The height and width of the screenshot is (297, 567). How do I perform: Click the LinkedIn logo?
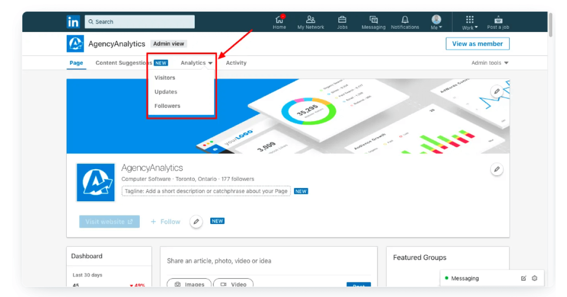(x=73, y=22)
